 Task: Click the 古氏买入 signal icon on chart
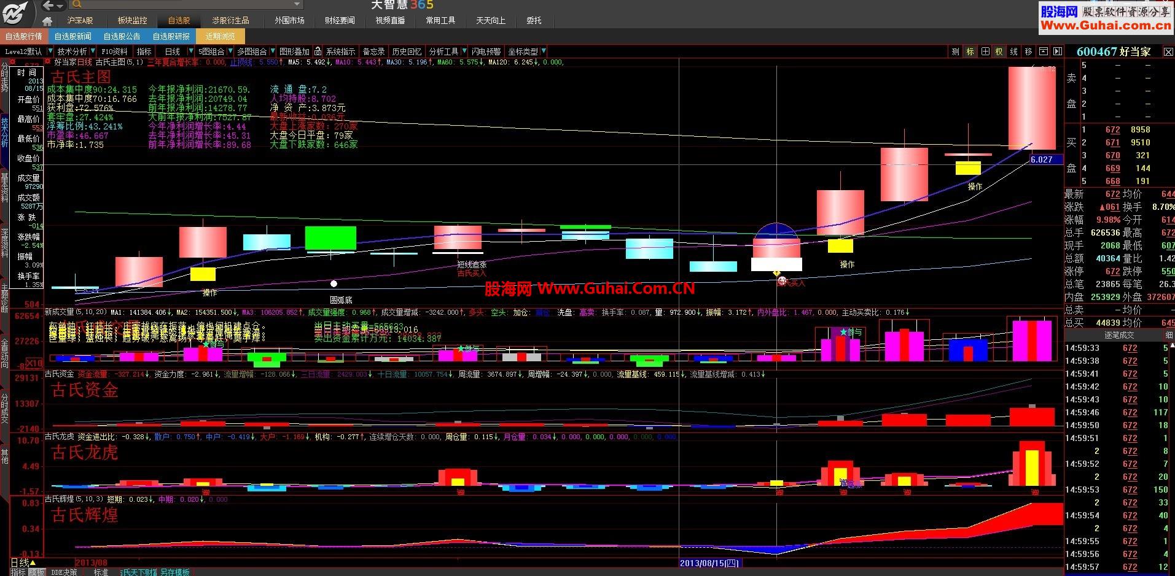click(782, 281)
